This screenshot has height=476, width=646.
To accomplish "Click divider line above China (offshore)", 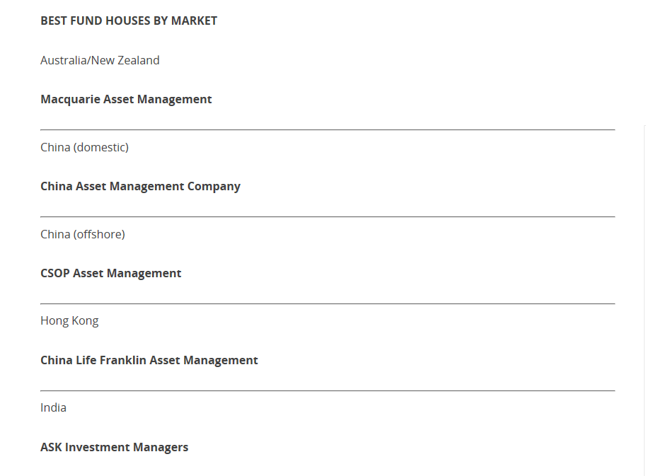I will [327, 216].
